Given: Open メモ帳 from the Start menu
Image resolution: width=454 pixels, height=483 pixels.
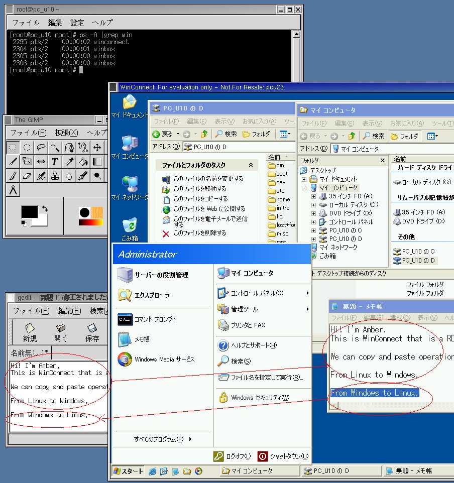Looking at the screenshot, I should tap(134, 339).
